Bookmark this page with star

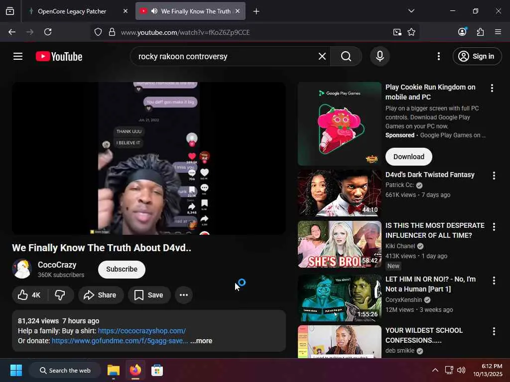(x=411, y=32)
